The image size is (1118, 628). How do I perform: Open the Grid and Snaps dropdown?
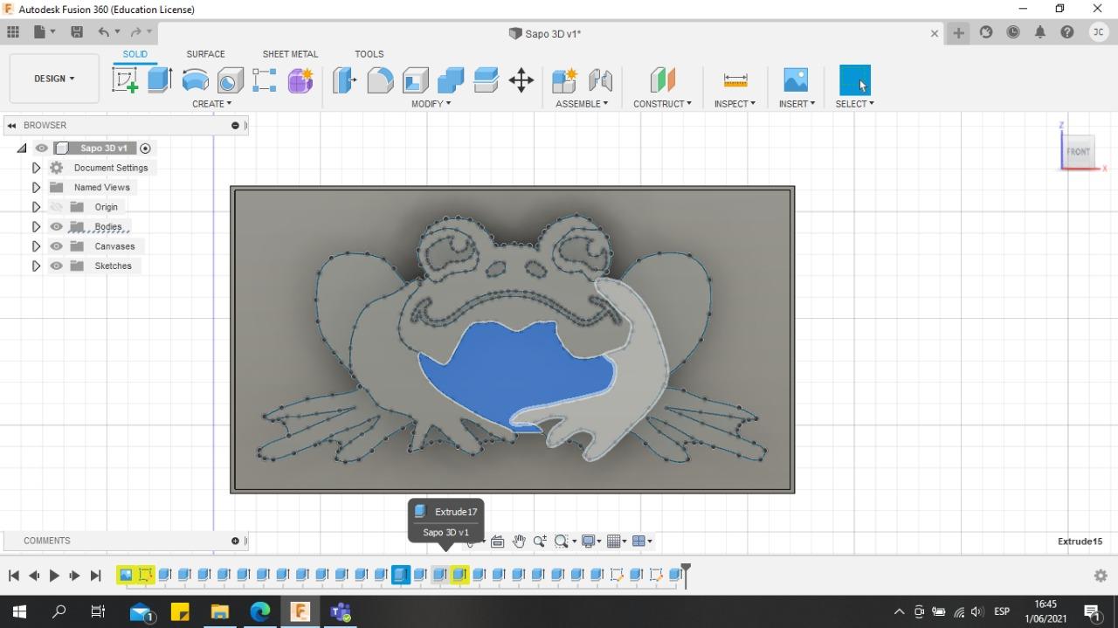coord(617,542)
